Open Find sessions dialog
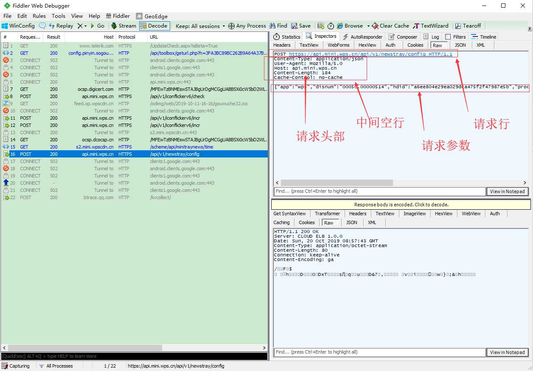 point(278,26)
